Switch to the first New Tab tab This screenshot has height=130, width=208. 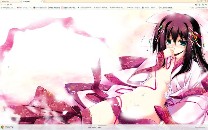[x=10, y=1]
